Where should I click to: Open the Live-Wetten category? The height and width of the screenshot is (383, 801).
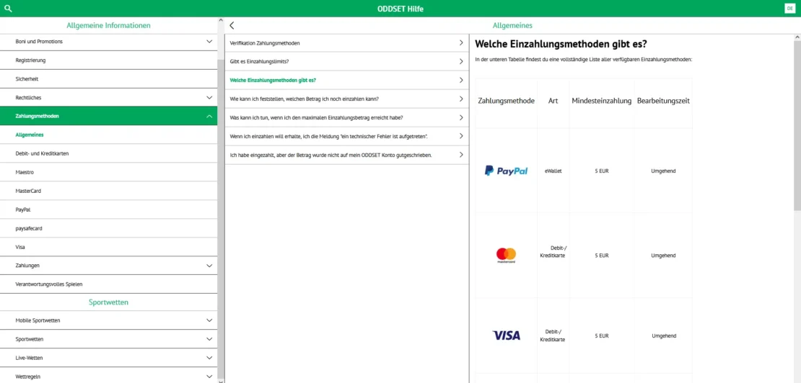tap(108, 358)
